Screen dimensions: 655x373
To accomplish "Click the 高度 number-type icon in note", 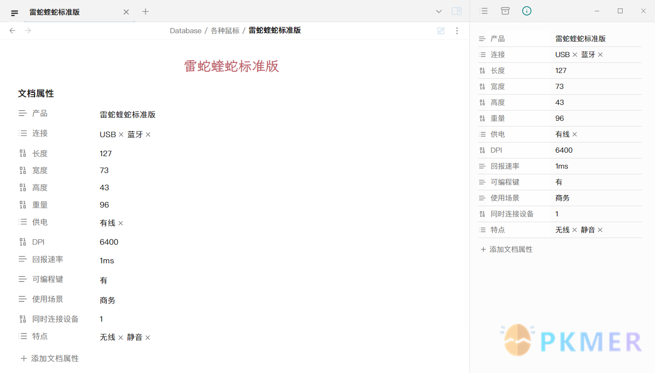I will 23,188.
